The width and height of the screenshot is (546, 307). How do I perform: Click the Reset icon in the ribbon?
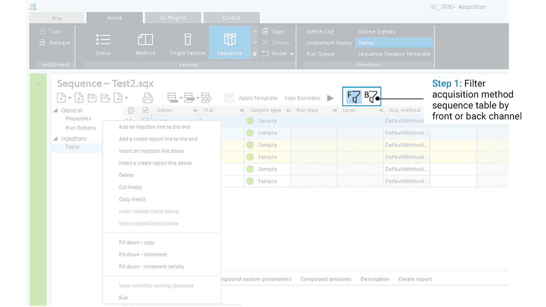pyautogui.click(x=266, y=54)
